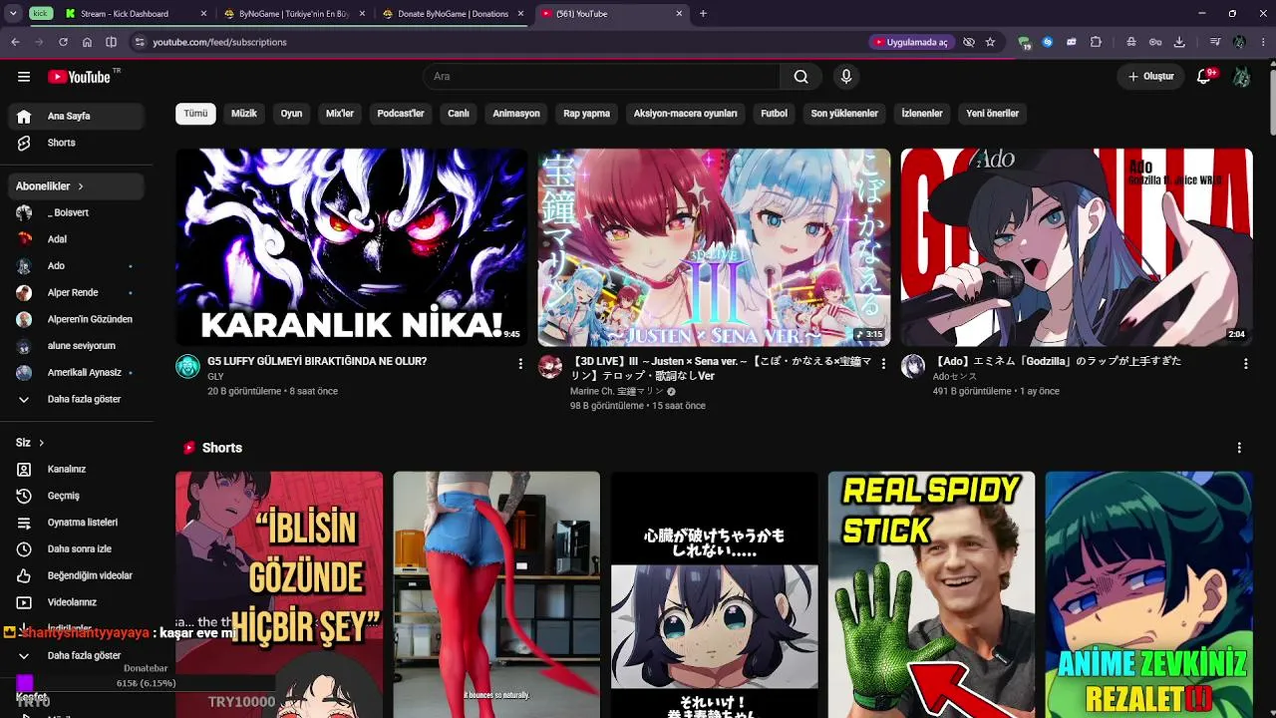Click the YouTube search field
This screenshot has width=1276, height=718.
coord(601,77)
